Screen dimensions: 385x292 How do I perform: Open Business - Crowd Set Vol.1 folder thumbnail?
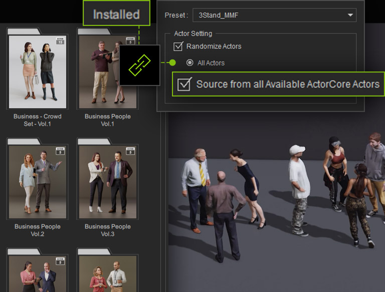click(x=38, y=70)
